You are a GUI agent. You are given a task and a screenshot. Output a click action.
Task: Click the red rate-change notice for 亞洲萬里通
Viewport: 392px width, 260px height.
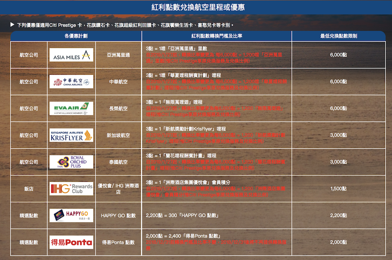(214, 58)
